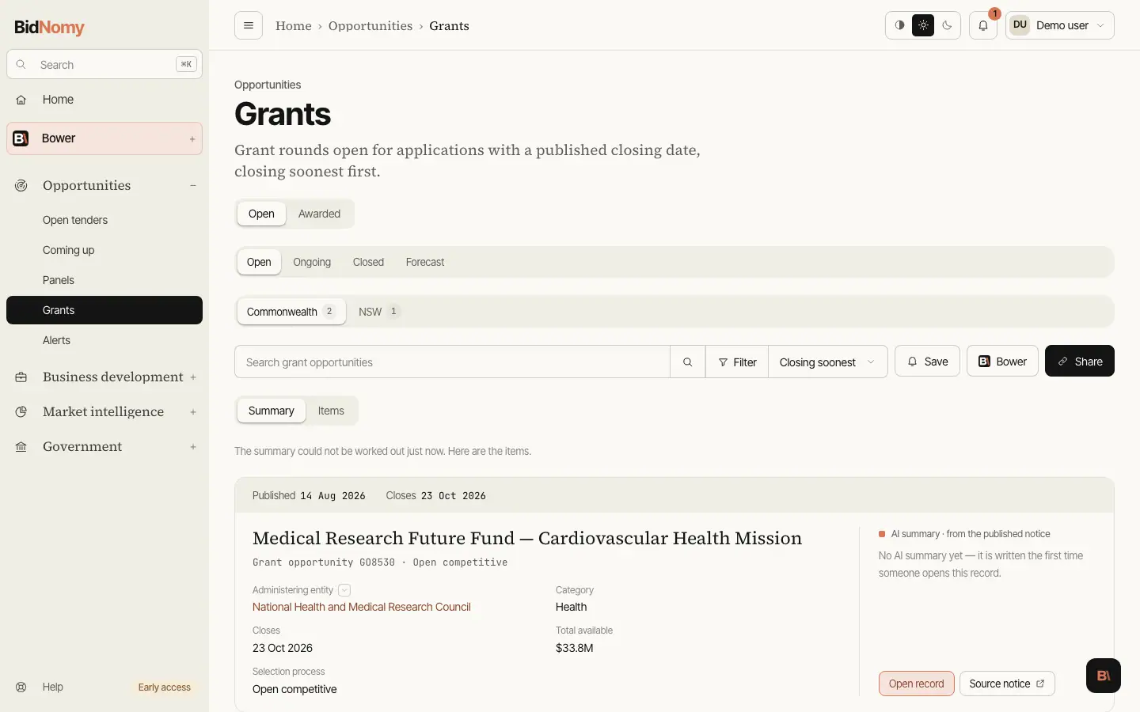The image size is (1140, 712).
Task: Open the floating Bower assistant button
Action: click(1104, 676)
